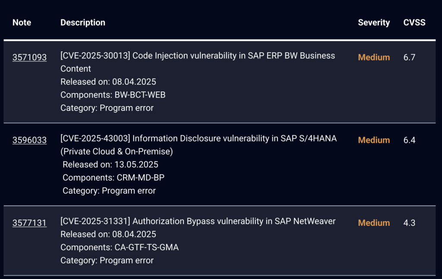Click the CRM-MD-BP components line
442x279 pixels.
pyautogui.click(x=114, y=178)
